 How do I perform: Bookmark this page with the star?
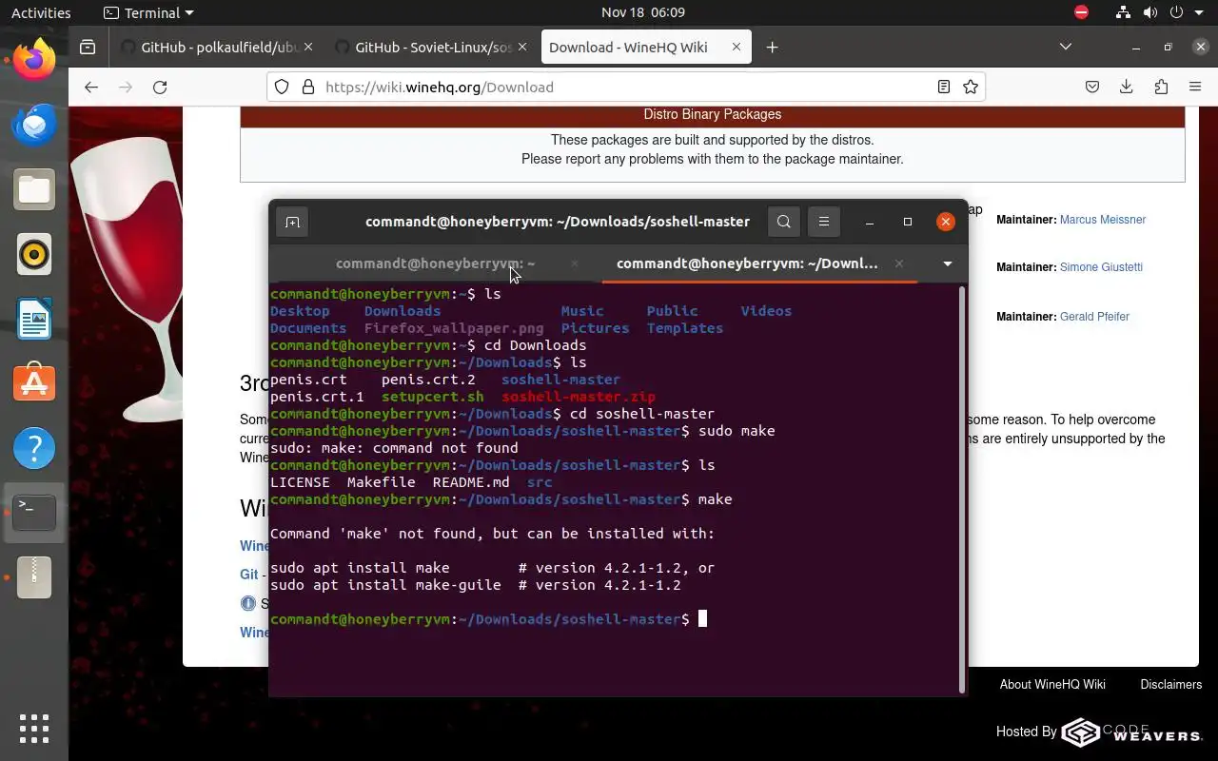pos(971,87)
